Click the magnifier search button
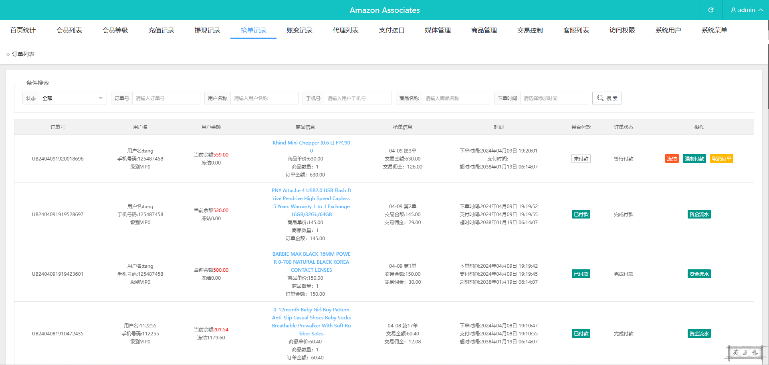 click(607, 98)
